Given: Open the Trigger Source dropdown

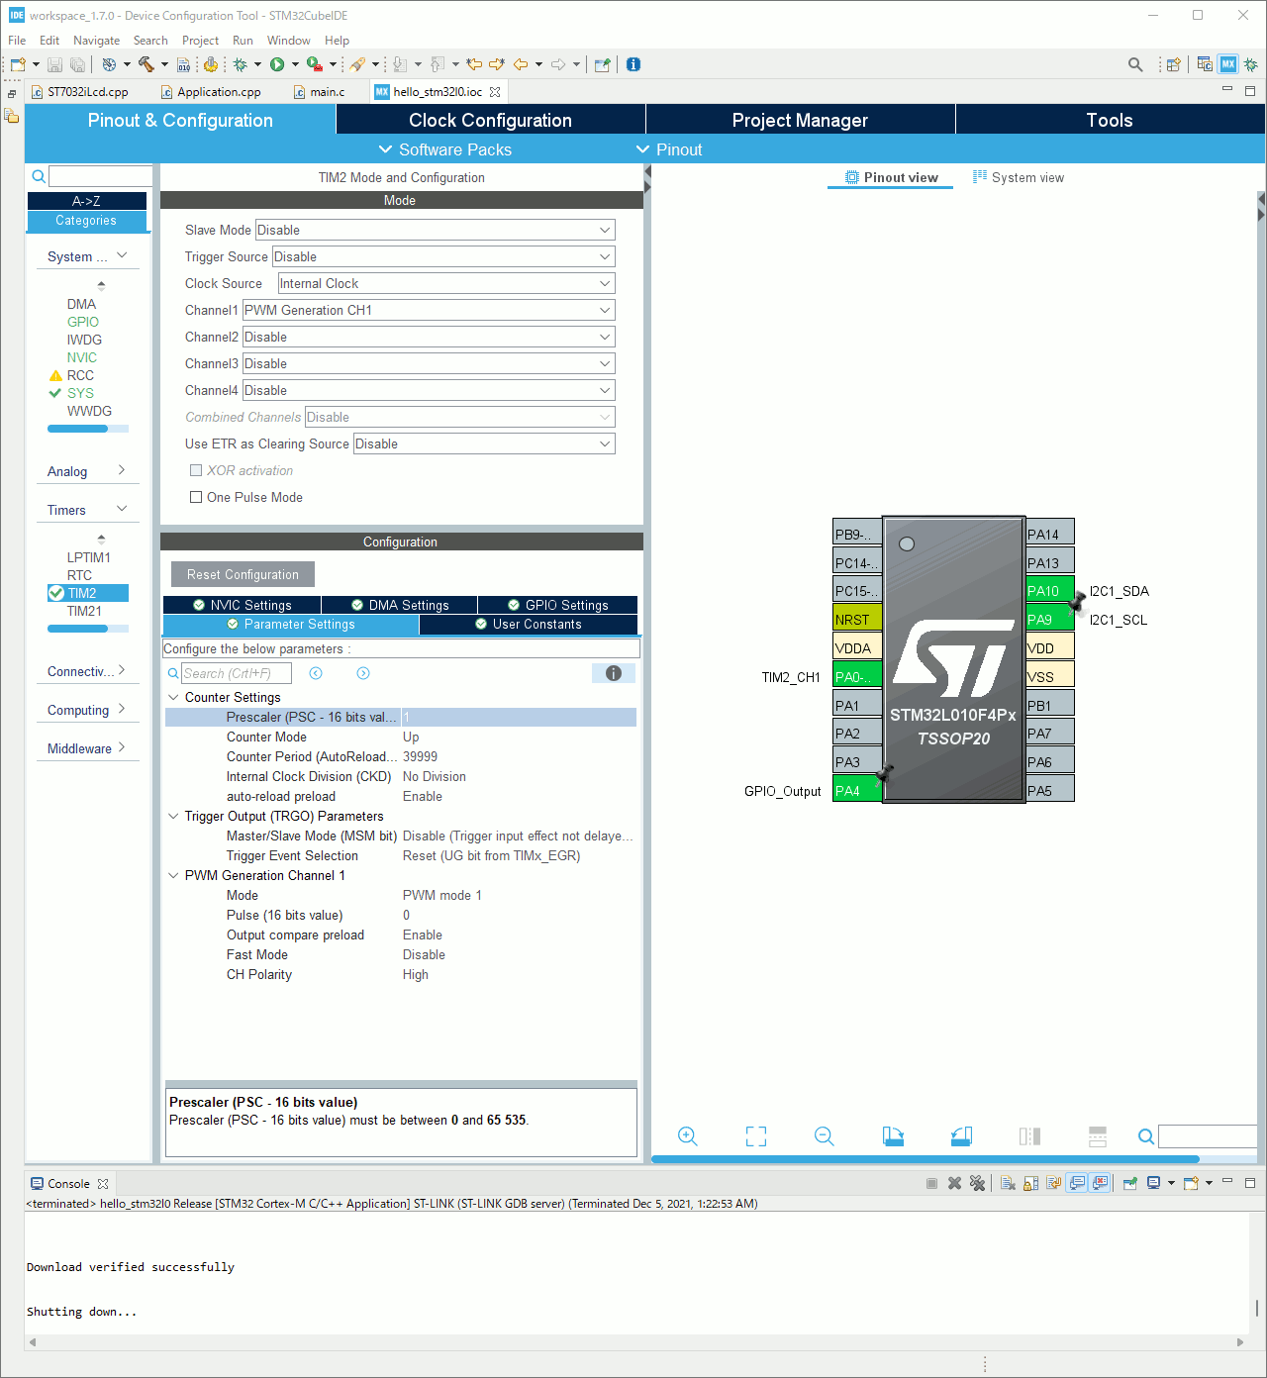Looking at the screenshot, I should click(443, 256).
